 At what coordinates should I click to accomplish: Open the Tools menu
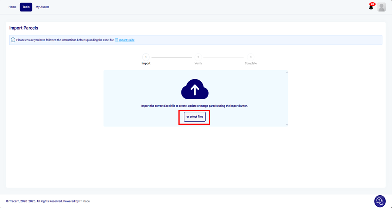pyautogui.click(x=26, y=7)
